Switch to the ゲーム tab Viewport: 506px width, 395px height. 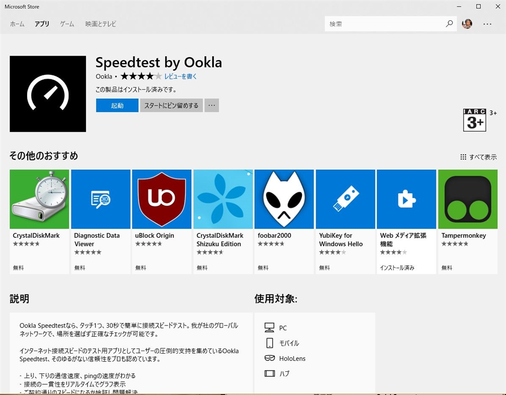point(67,24)
